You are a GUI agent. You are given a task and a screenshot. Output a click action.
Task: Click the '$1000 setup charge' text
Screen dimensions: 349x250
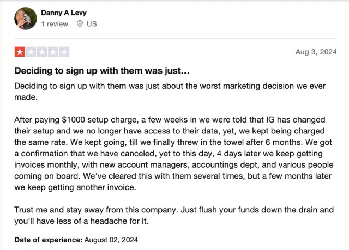99,120
